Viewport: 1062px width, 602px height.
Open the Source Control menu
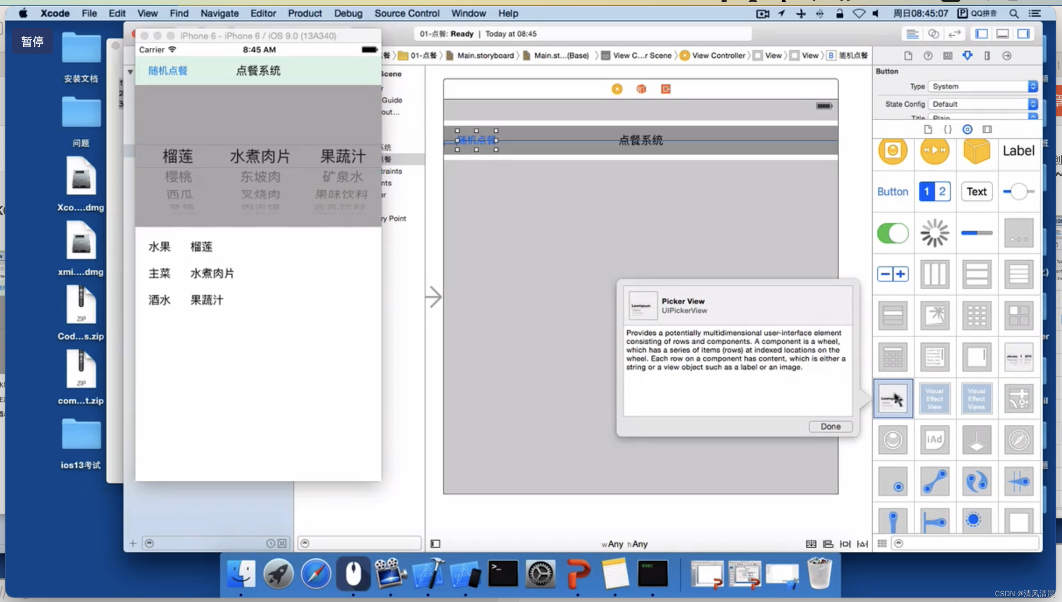407,13
